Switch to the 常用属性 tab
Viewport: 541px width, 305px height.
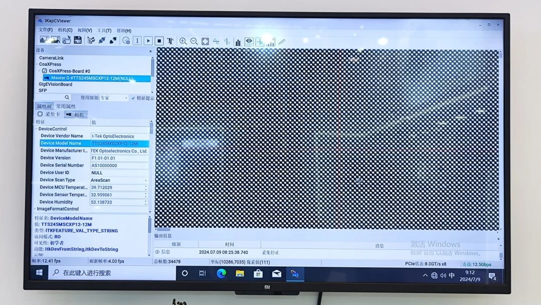click(66, 107)
